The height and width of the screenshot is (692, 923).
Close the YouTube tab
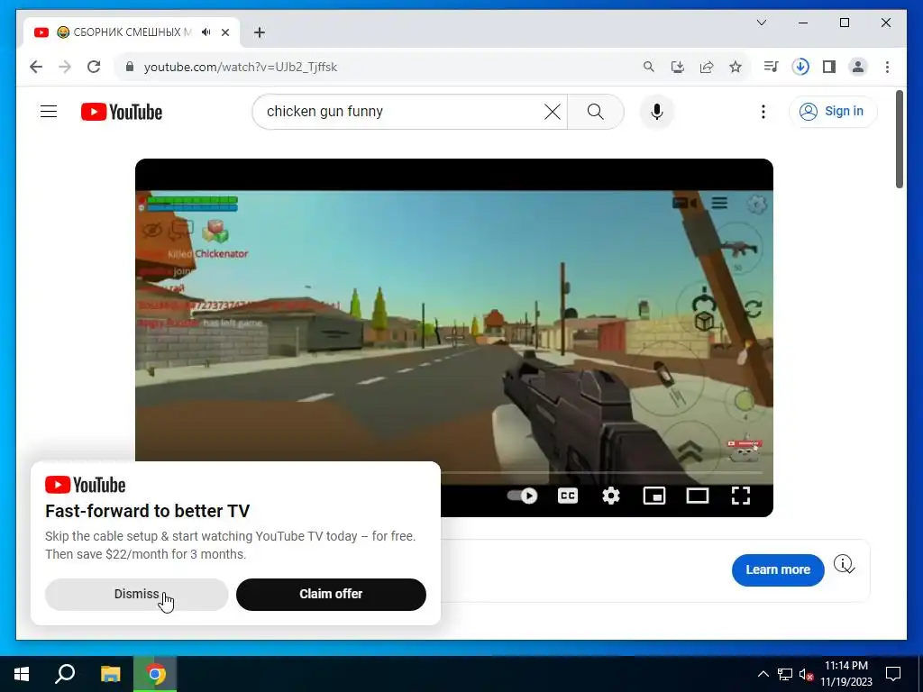[x=224, y=32]
